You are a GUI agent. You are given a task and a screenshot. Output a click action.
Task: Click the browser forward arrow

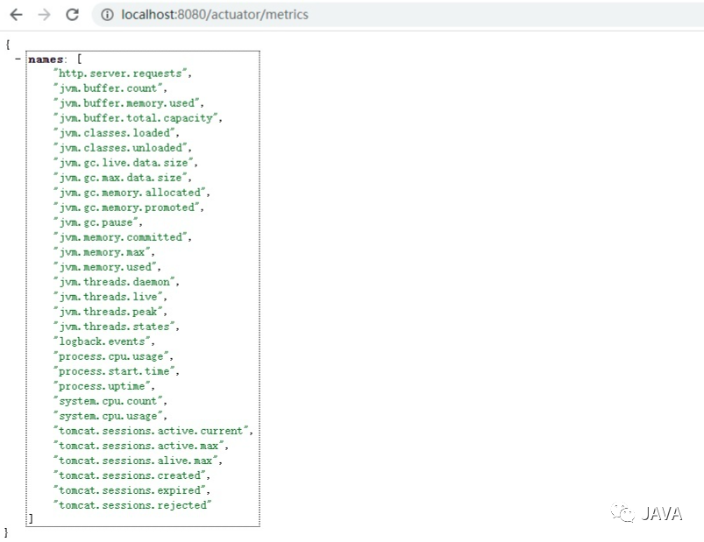click(x=44, y=15)
